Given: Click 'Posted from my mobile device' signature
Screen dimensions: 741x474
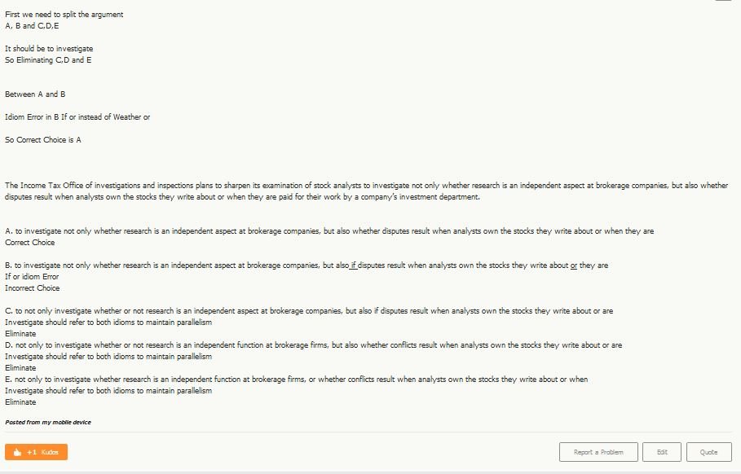Looking at the screenshot, I should tap(48, 423).
